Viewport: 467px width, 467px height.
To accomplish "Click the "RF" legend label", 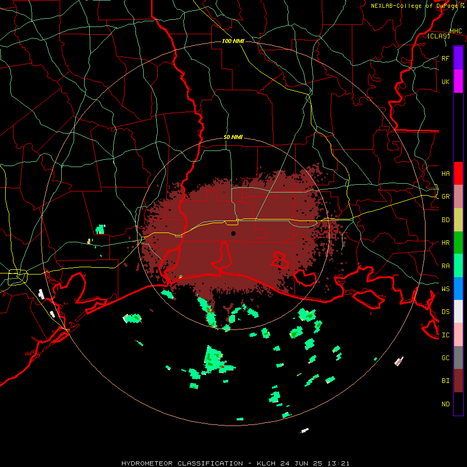I will click(445, 58).
